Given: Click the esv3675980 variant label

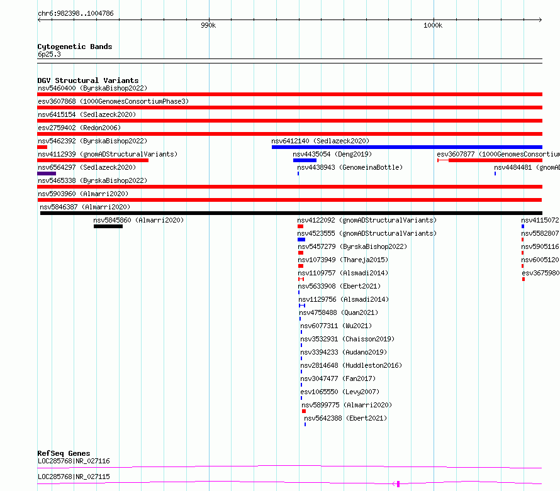Looking at the screenshot, I should tap(540, 273).
